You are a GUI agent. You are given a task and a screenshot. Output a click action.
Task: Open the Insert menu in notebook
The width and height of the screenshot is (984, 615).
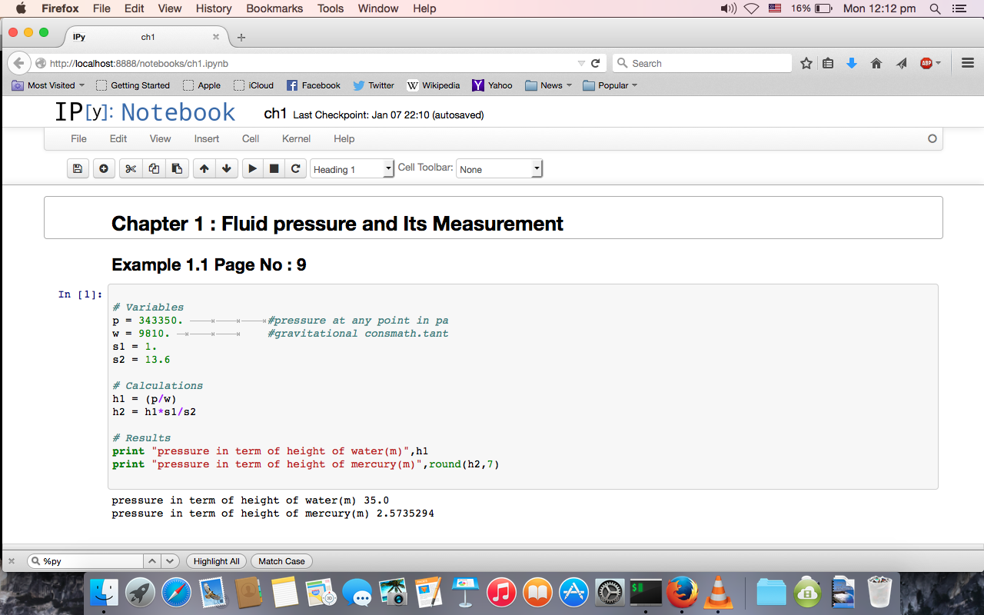click(x=206, y=138)
